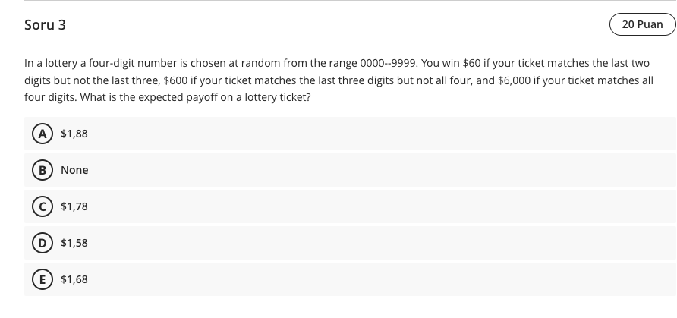Select the circled E answer option

(x=43, y=279)
